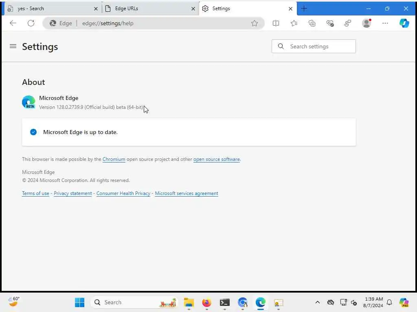
Task: Open Collections from the toolbar
Action: click(x=312, y=23)
